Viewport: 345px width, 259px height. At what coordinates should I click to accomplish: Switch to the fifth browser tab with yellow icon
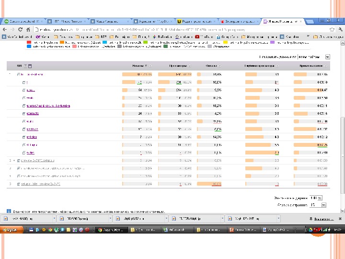pyautogui.click(x=196, y=22)
